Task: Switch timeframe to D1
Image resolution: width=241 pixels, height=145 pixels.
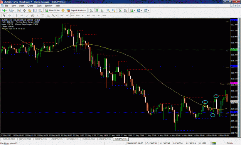Action: [x=94, y=15]
